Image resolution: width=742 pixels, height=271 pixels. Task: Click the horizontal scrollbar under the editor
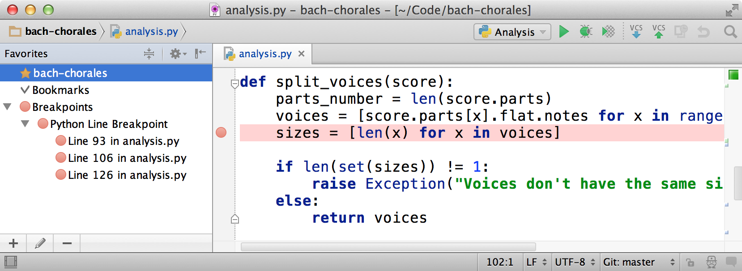[x=388, y=247]
